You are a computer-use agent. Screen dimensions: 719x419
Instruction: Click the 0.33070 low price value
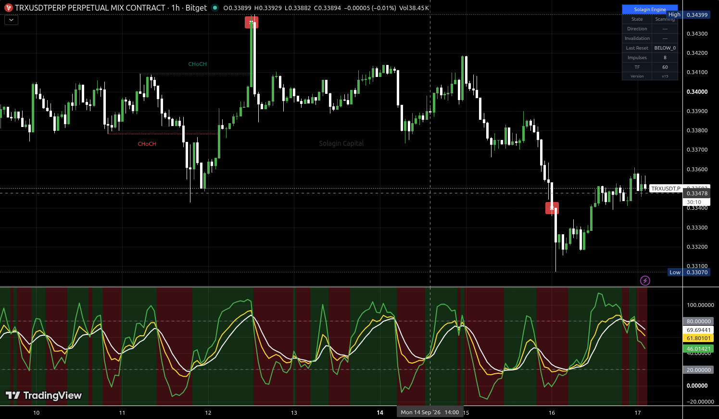coord(697,272)
